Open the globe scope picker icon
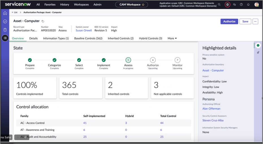This screenshot has width=263, height=144. coord(227,5)
